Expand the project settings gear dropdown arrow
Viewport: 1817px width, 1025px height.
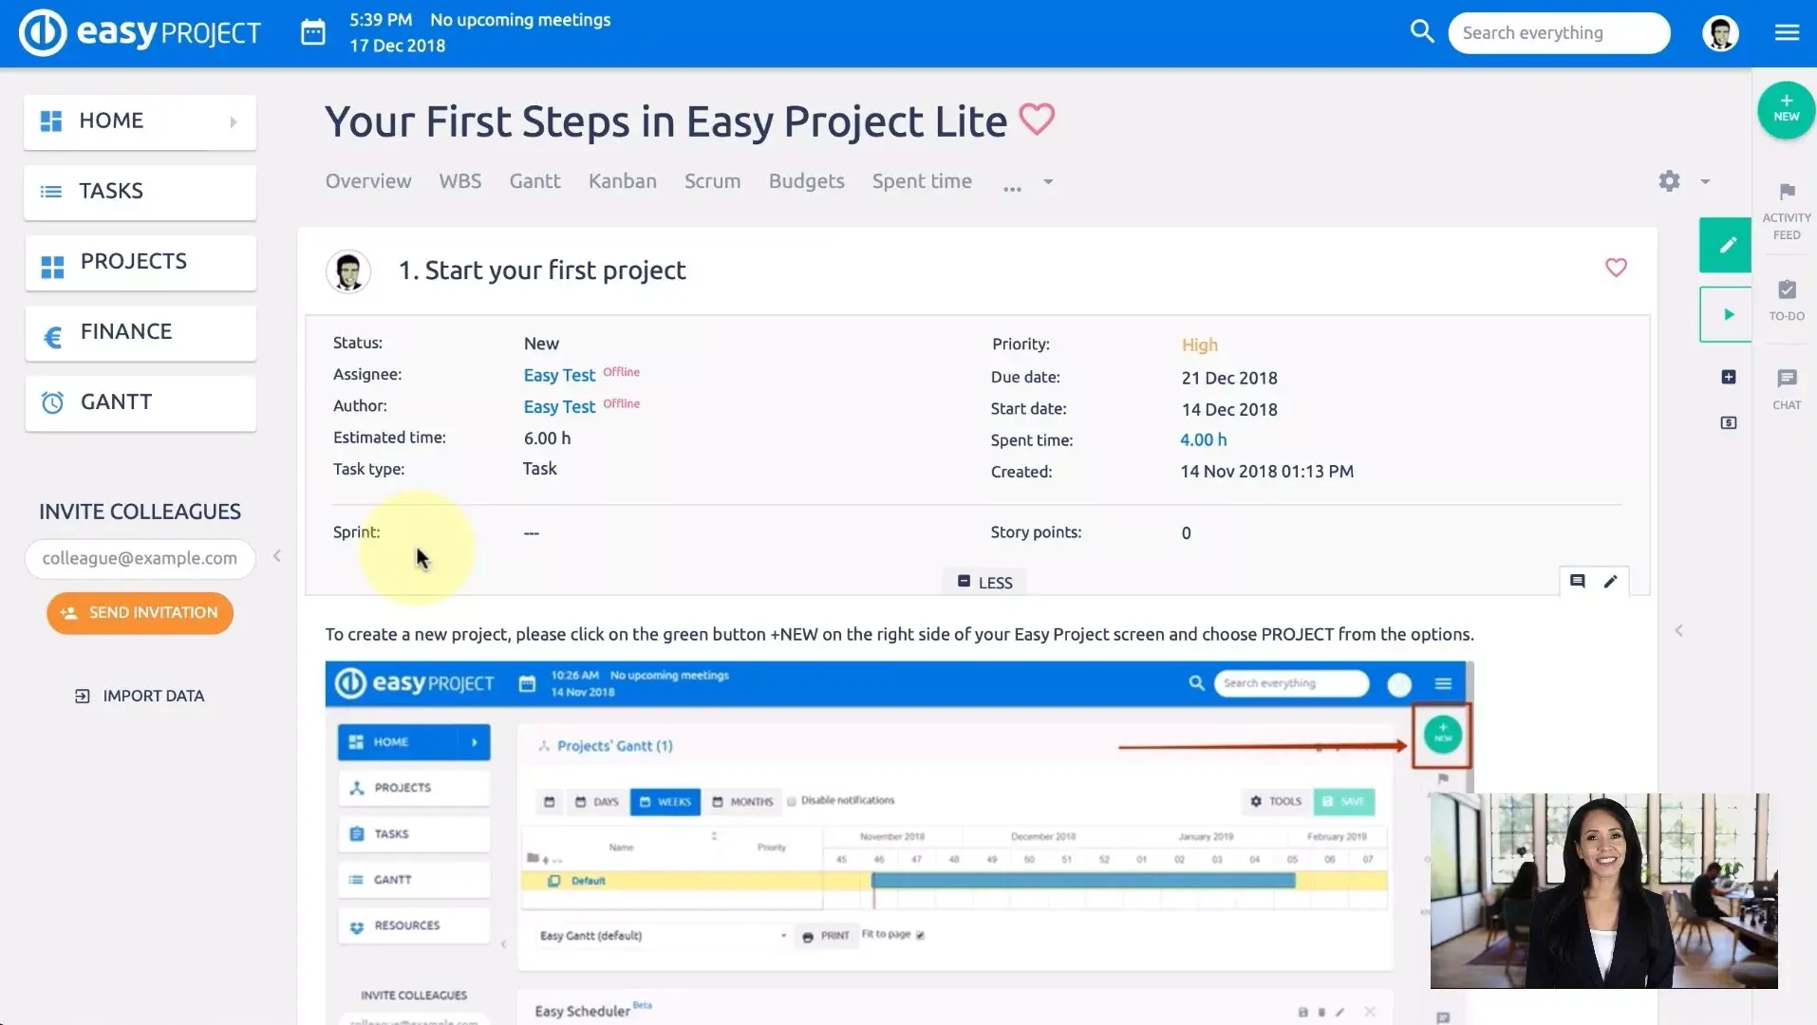pyautogui.click(x=1705, y=181)
